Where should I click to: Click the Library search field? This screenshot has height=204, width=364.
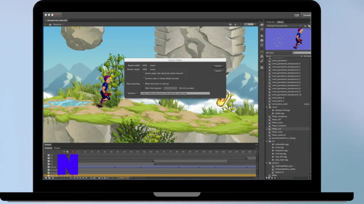pyautogui.click(x=301, y=53)
